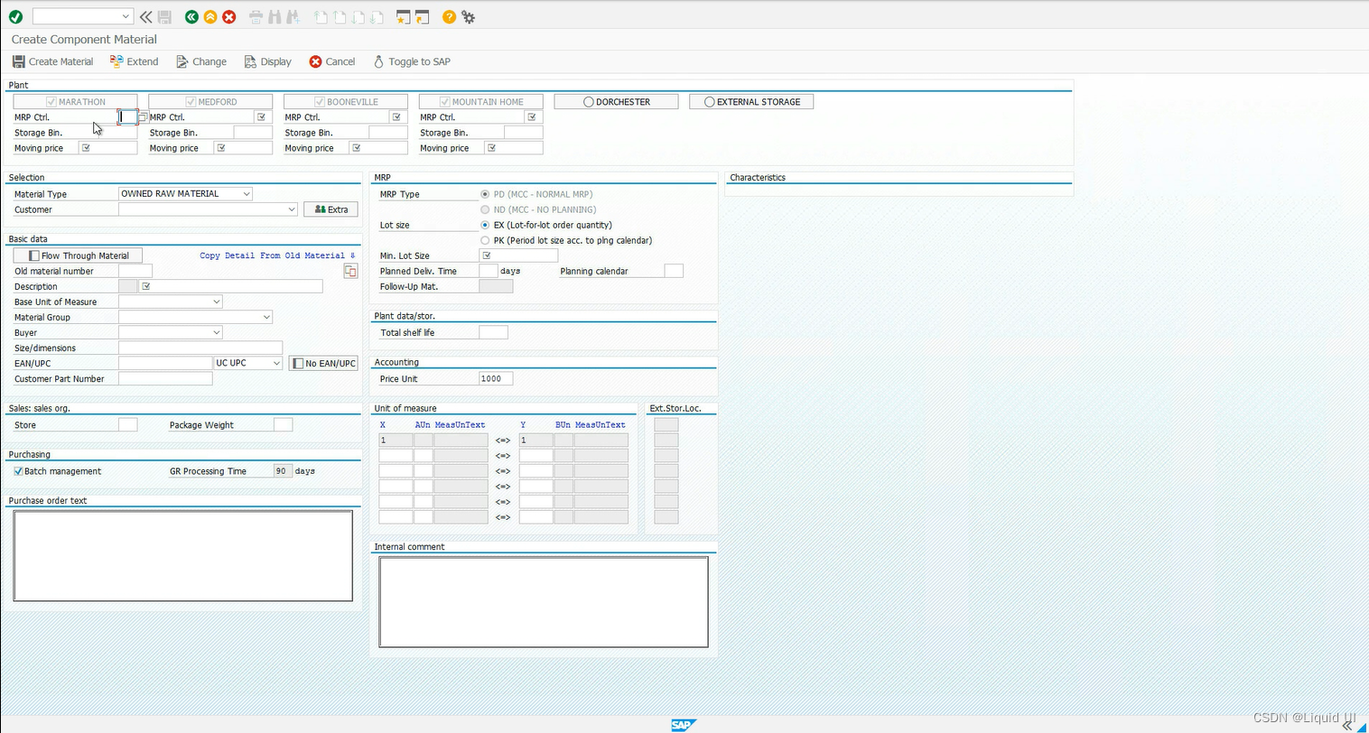
Task: Open Help via the yellow question mark icon
Action: 449,16
